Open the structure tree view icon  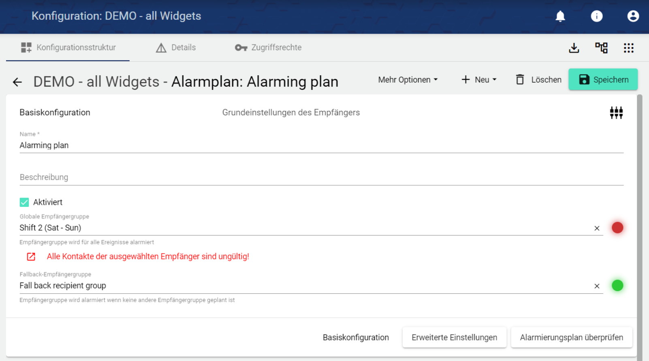coord(601,48)
